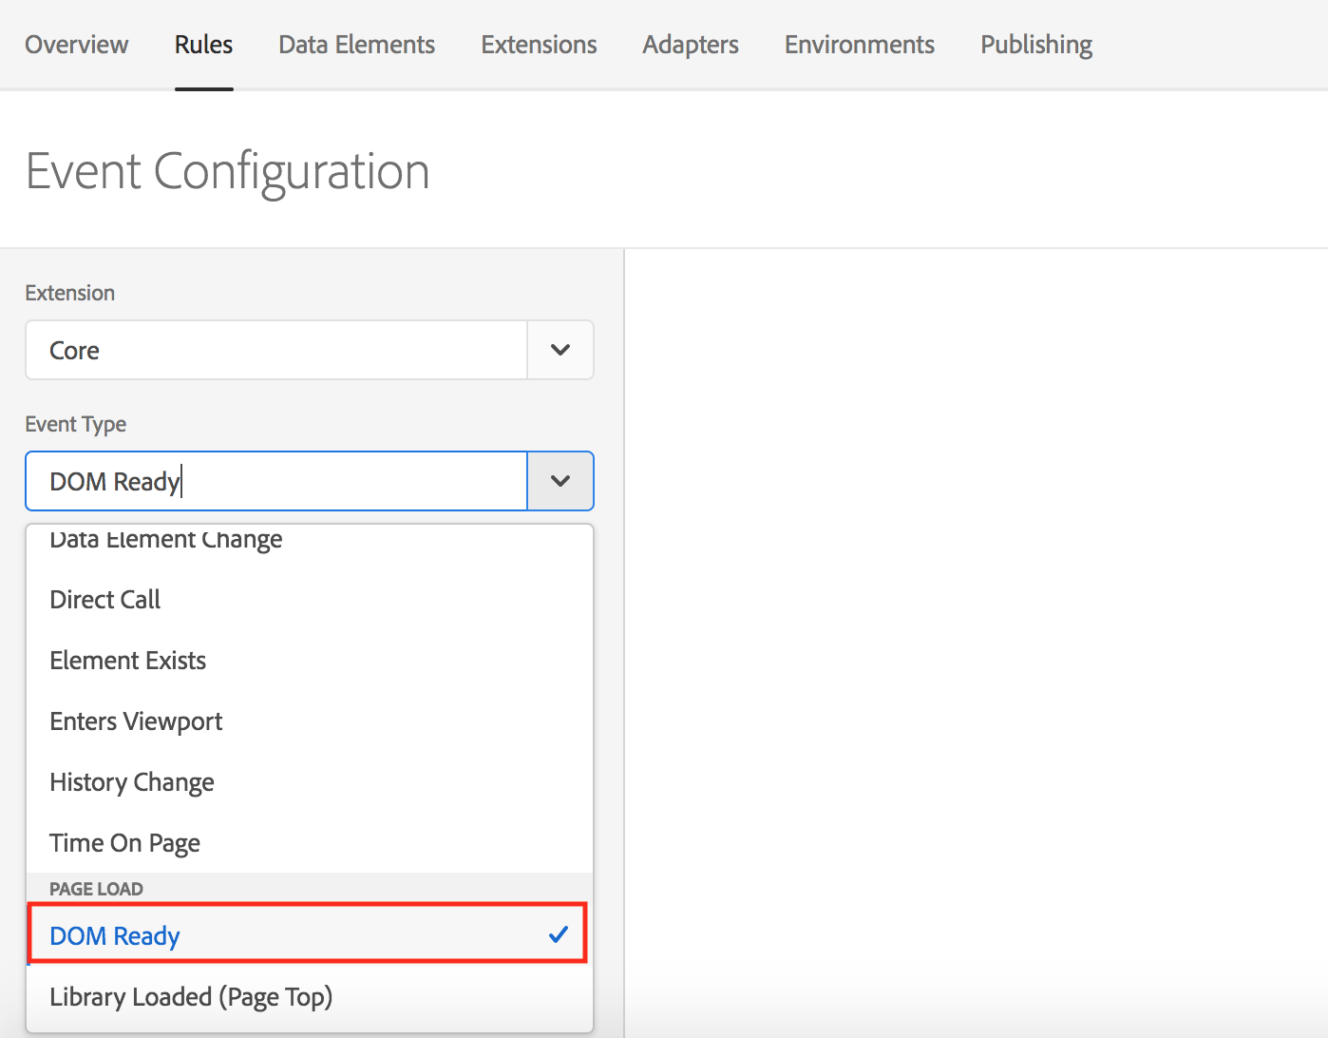
Task: Select Element Exists event type
Action: (x=310, y=661)
